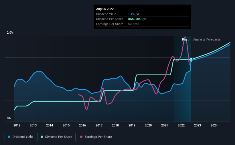Screen dimensions: 235x145
Task: Click the 2017 x-axis label
Action: pos(99,125)
